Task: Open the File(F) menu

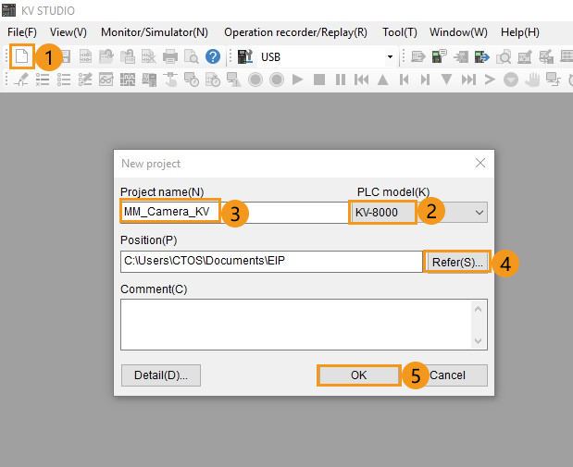Action: [x=21, y=32]
